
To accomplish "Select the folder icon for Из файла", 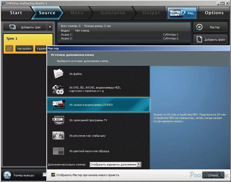I will coord(58,74).
